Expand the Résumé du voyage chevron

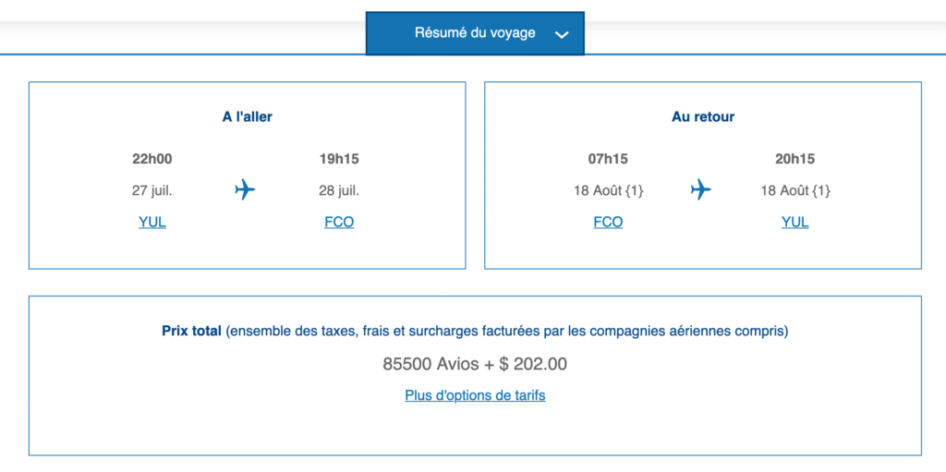click(x=561, y=34)
